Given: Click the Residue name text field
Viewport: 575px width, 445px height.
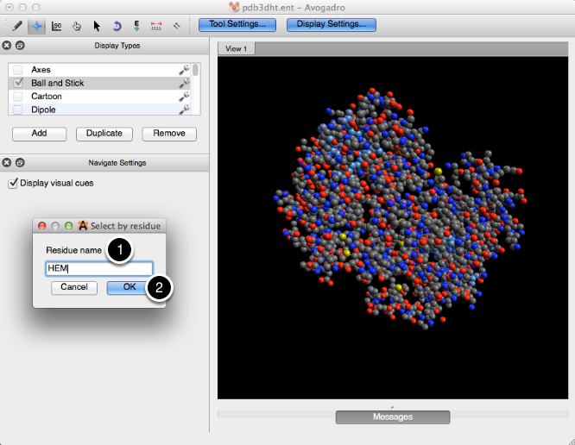Looking at the screenshot, I should (98, 268).
